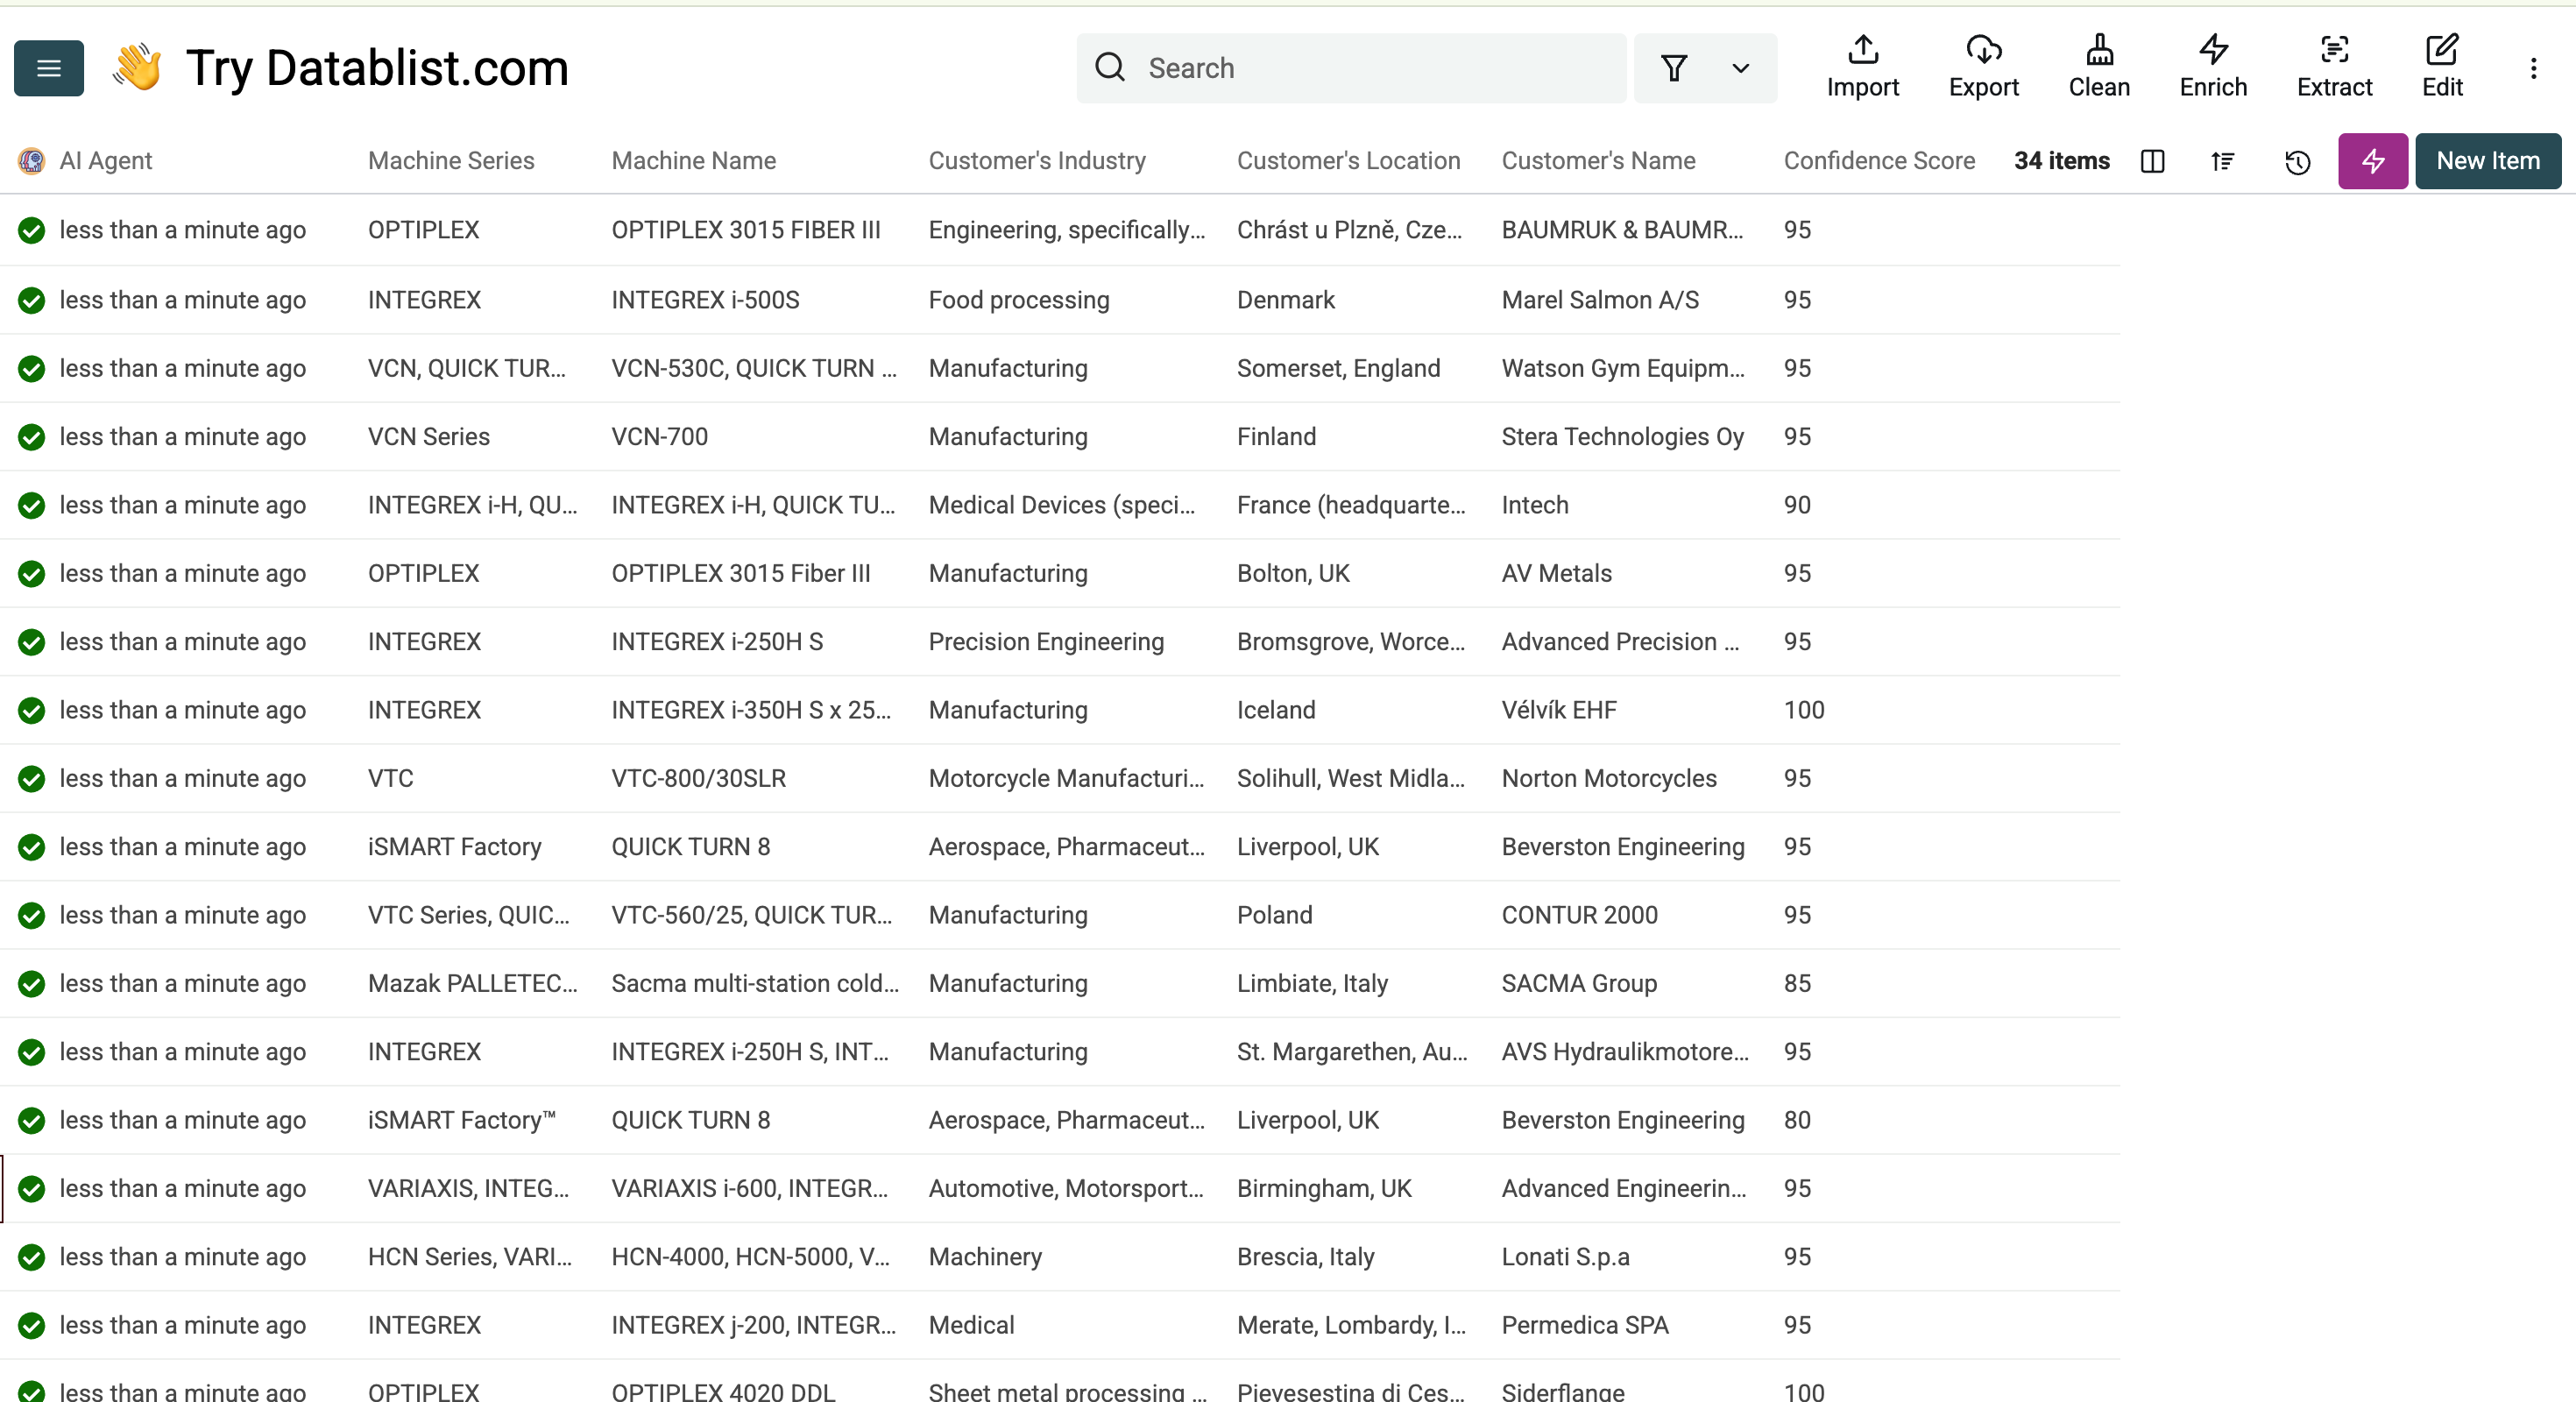Expand the filter dropdown chevron
Screen dimensions: 2576x1402
[1740, 68]
